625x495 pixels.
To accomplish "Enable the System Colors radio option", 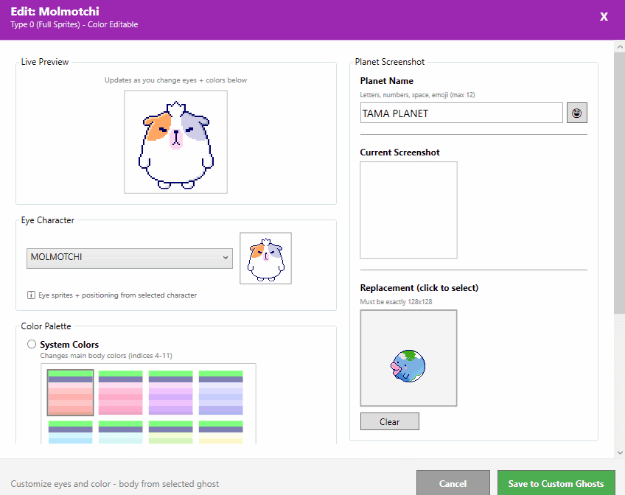I will pyautogui.click(x=32, y=345).
